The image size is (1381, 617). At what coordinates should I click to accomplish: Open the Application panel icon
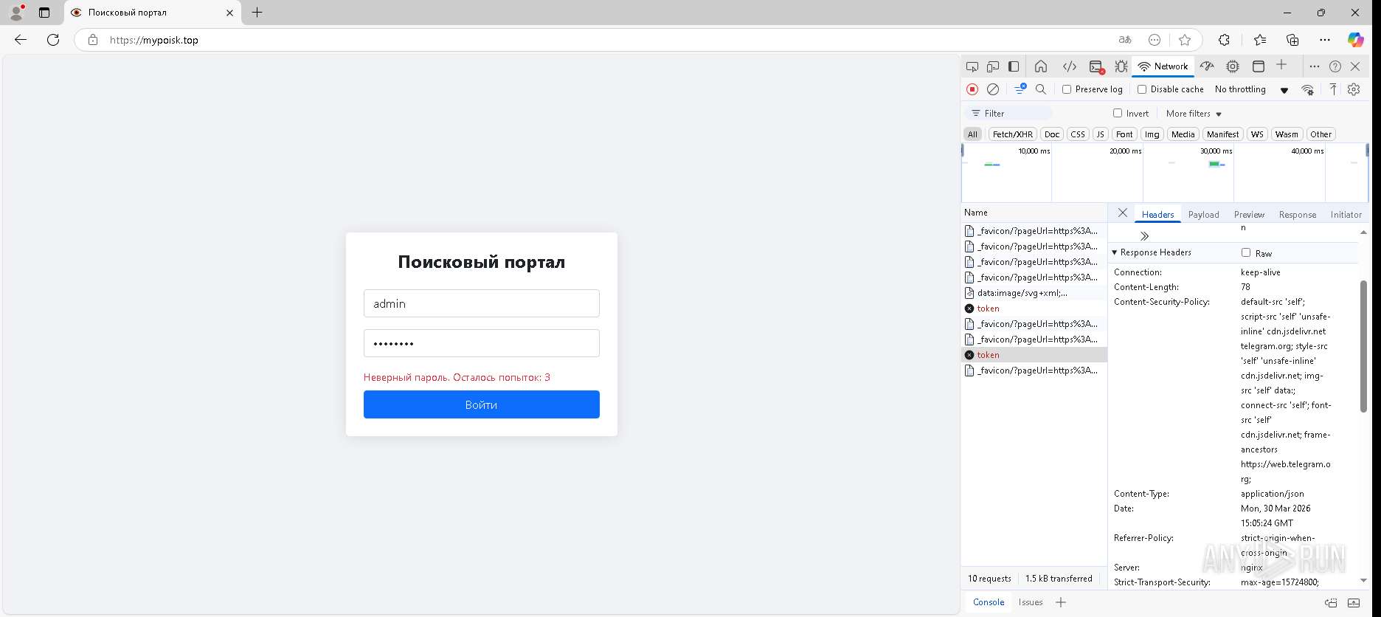[x=1259, y=66]
